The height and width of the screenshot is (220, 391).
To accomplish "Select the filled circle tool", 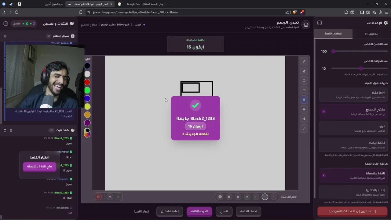I will tap(304, 100).
